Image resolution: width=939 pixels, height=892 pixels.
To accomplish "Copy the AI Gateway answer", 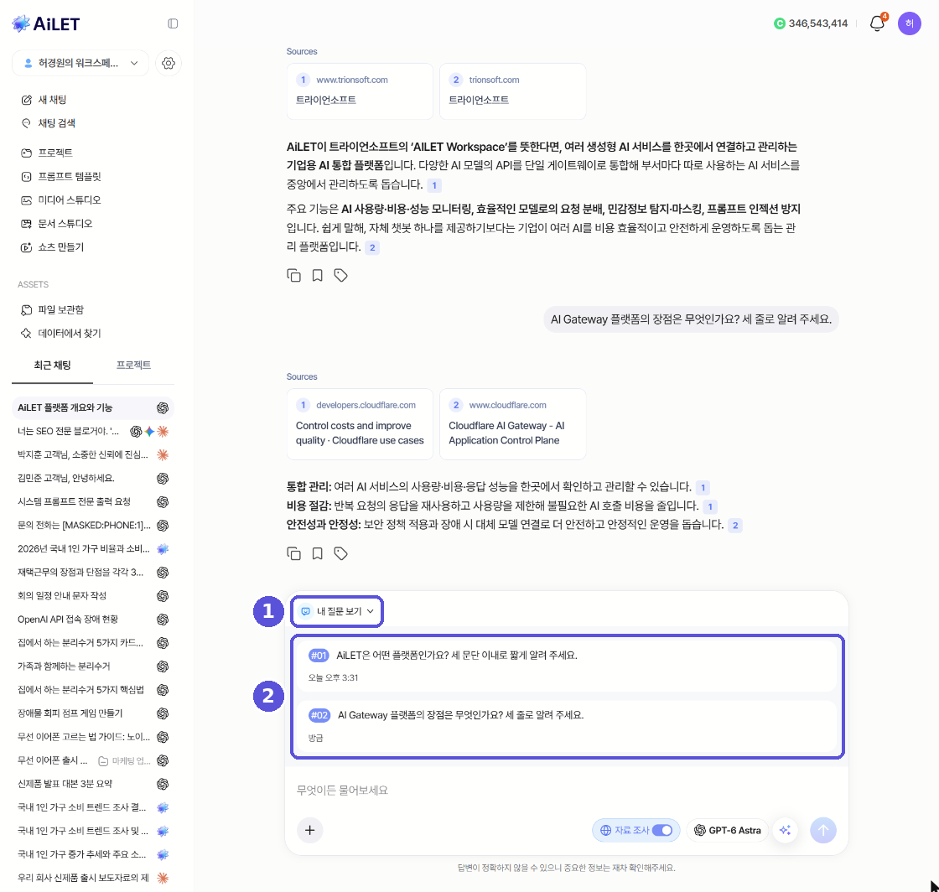I will 293,553.
